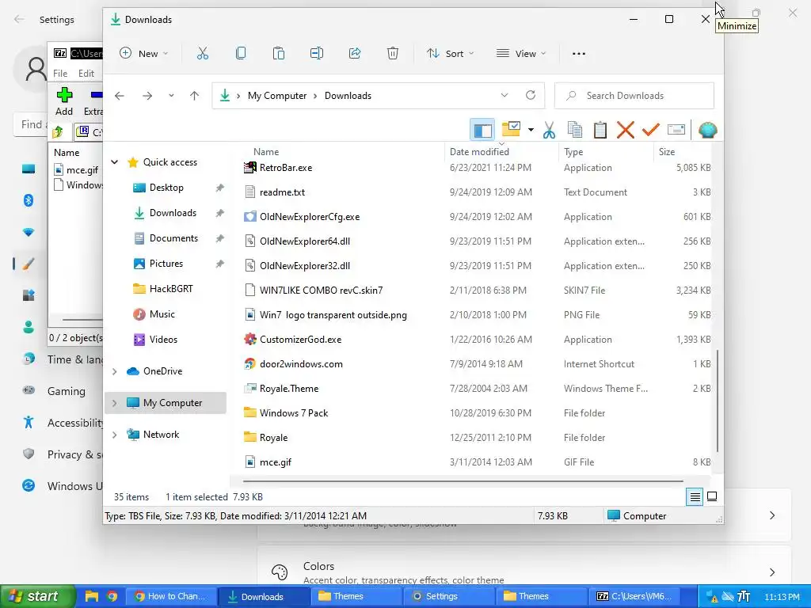Click the classic toolbar Copy pages icon
The height and width of the screenshot is (608, 811).
point(575,130)
